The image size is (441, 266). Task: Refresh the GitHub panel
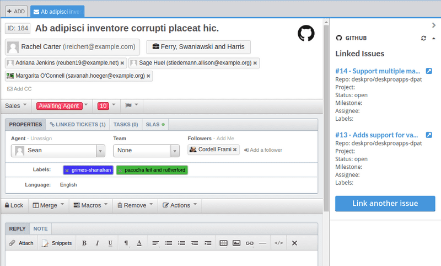[x=423, y=38]
